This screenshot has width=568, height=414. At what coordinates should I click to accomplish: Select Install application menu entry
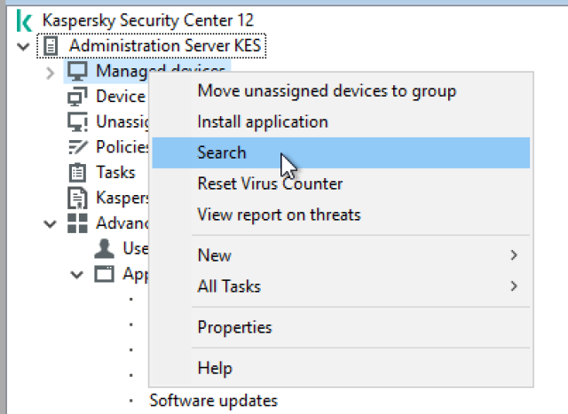coord(263,121)
